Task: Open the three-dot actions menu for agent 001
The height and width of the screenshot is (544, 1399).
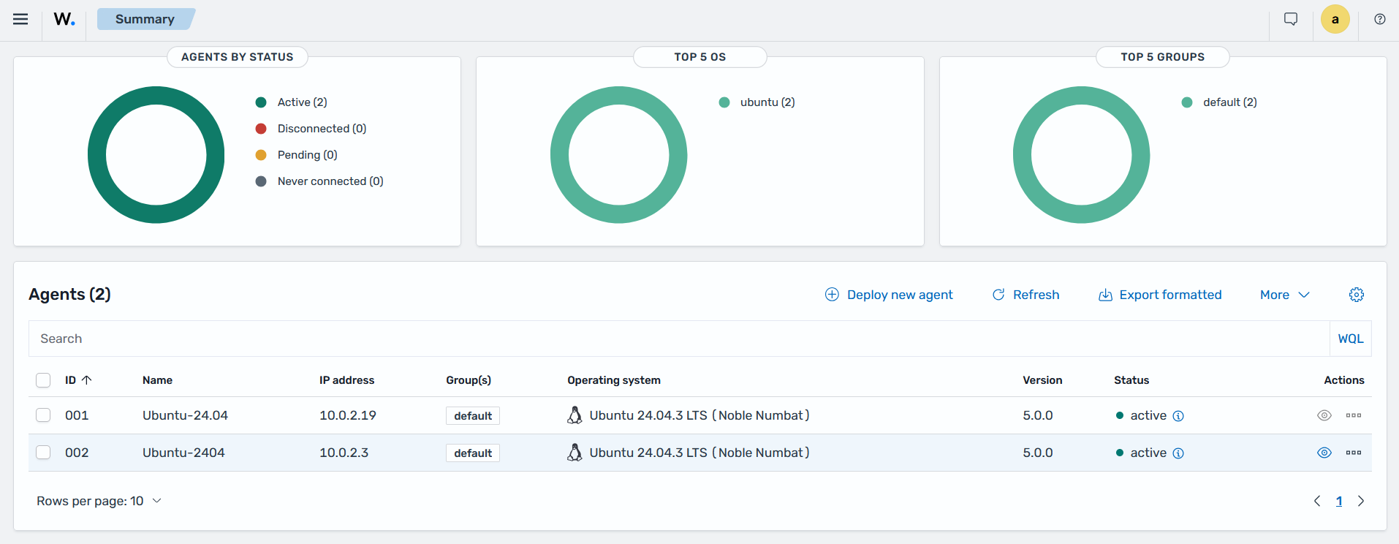Action: pyautogui.click(x=1354, y=415)
